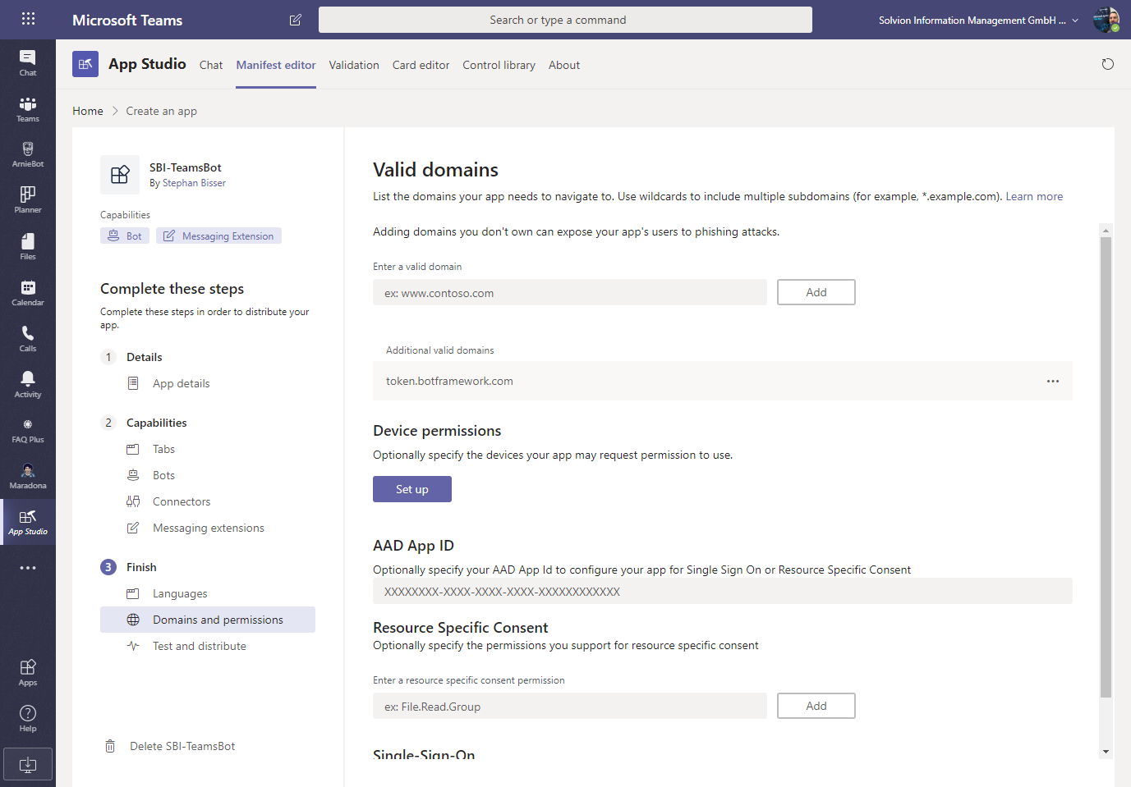Open Calls in the sidebar
1131x787 pixels.
pyautogui.click(x=28, y=339)
